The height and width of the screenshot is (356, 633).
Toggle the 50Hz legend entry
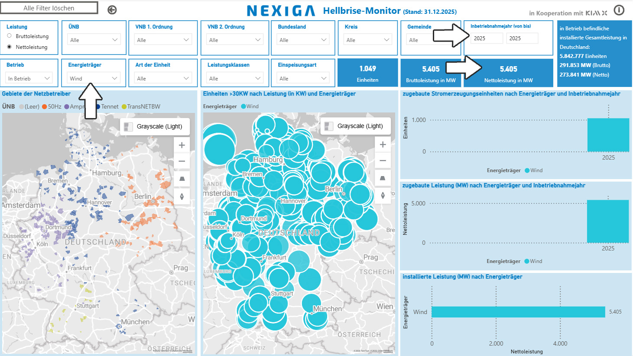click(52, 106)
